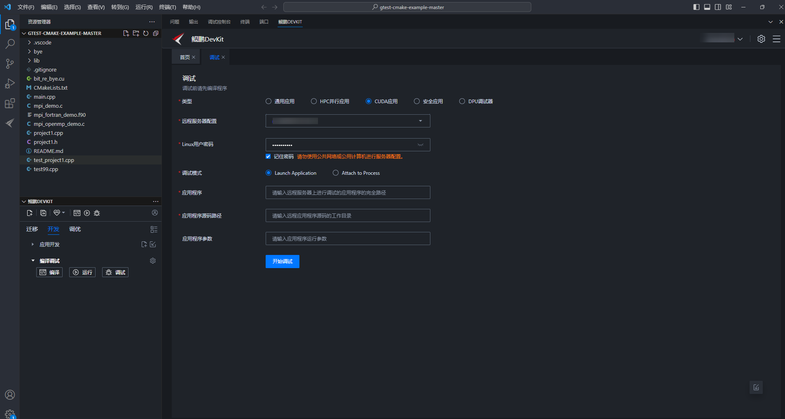Open the 终端(T) menu
The width and height of the screenshot is (785, 419).
point(167,7)
